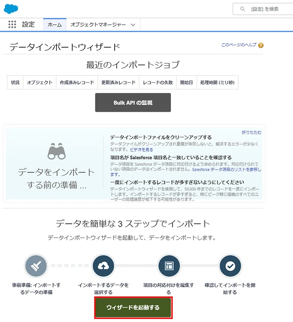Click the Salesforce cloud logo
The width and height of the screenshot is (293, 322).
tap(11, 9)
